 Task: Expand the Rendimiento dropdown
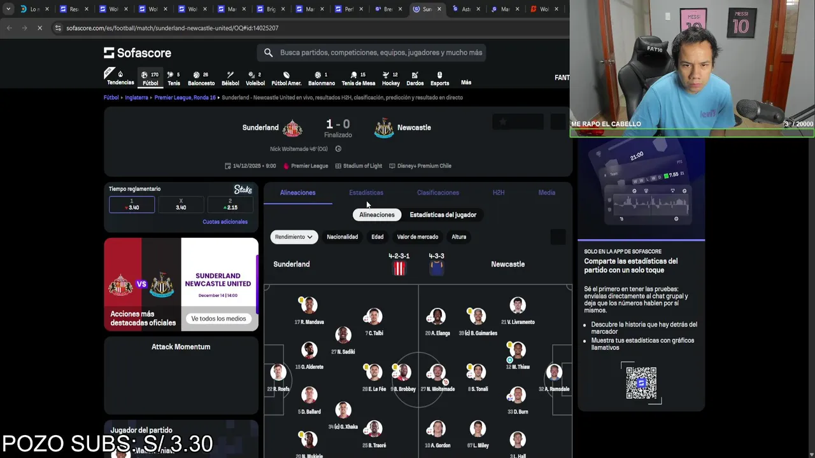click(x=294, y=237)
